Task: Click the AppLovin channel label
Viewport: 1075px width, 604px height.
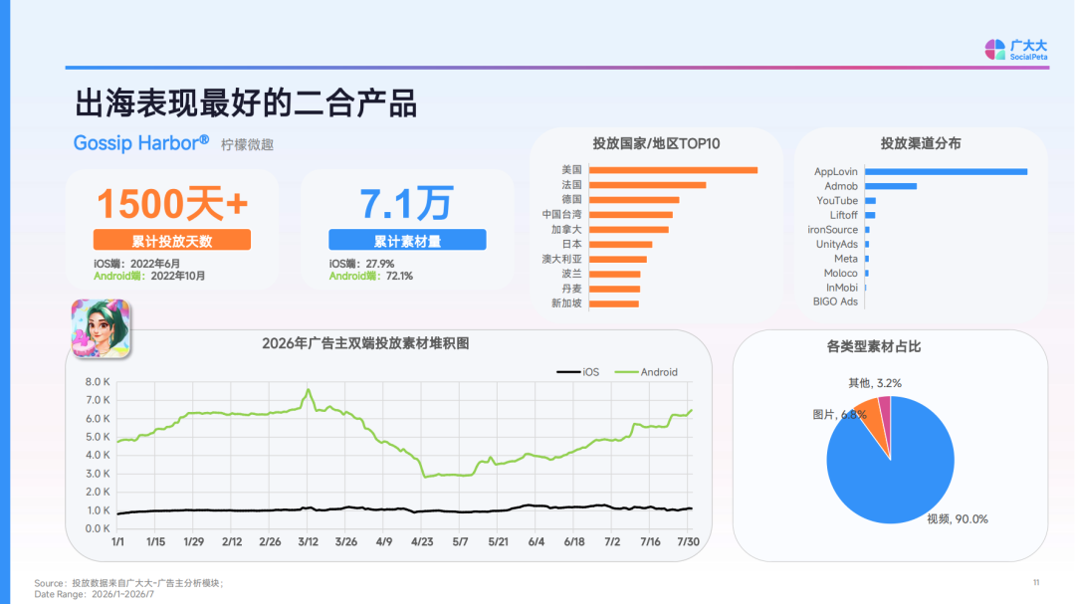Action: 836,171
